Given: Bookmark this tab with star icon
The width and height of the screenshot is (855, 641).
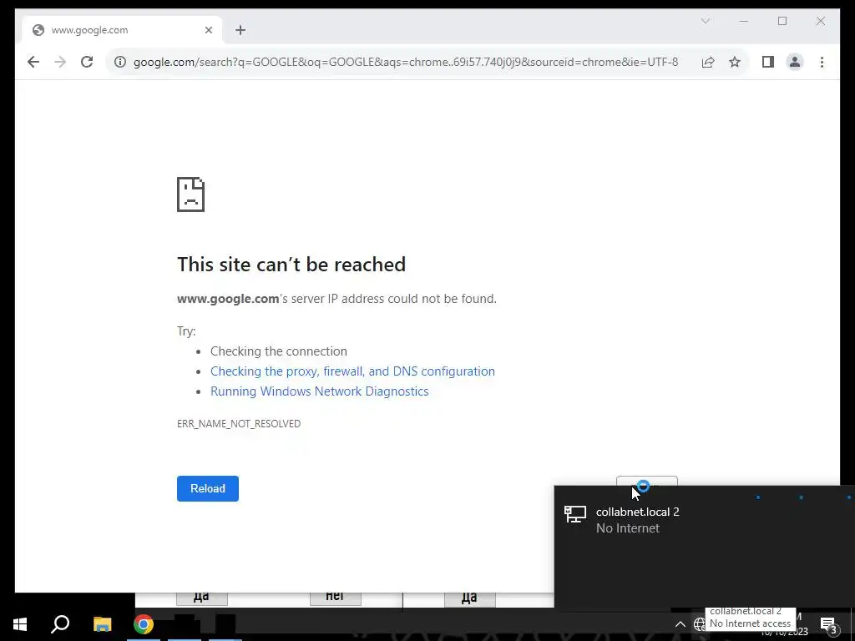Looking at the screenshot, I should 735,62.
